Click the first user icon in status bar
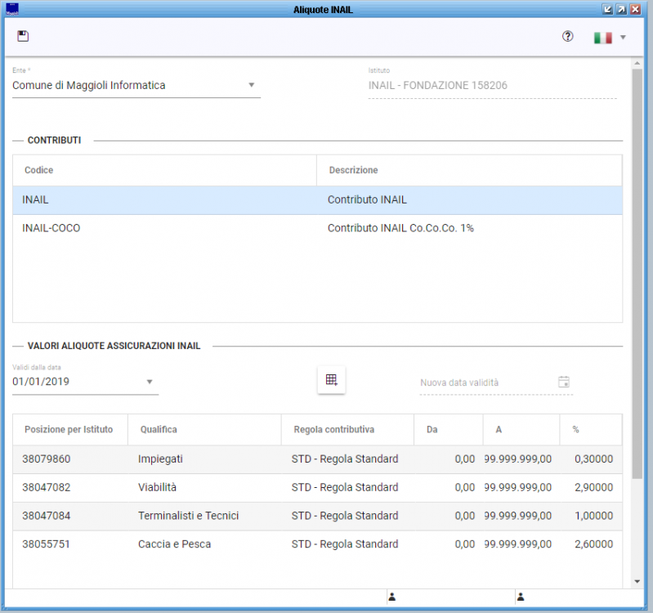653x613 pixels. 392,597
